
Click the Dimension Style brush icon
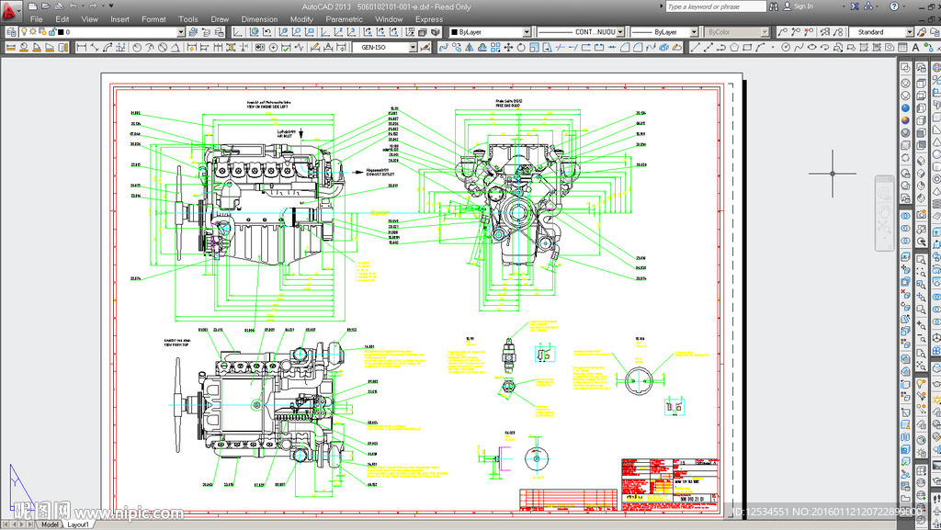pyautogui.click(x=425, y=48)
